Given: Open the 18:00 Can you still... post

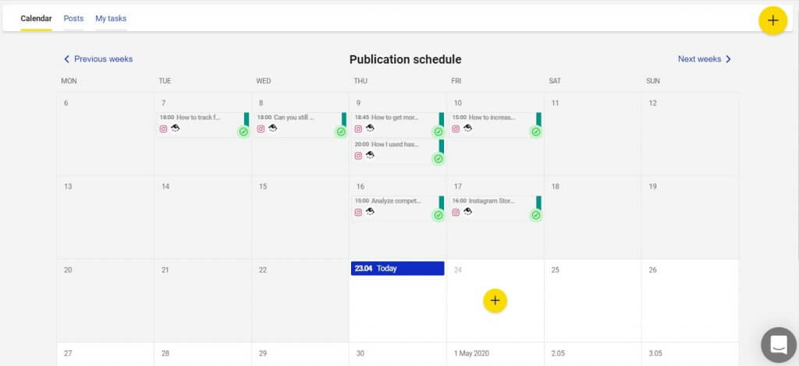Looking at the screenshot, I should tap(300, 125).
